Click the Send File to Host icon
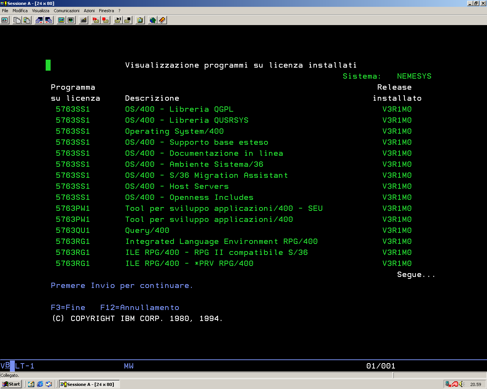 tap(39, 20)
